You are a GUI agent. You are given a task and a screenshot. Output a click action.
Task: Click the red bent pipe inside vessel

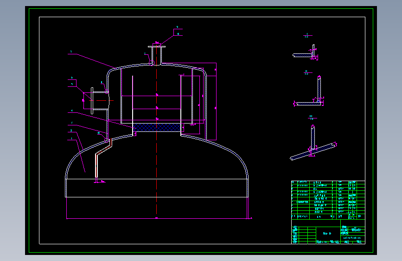click(x=103, y=159)
